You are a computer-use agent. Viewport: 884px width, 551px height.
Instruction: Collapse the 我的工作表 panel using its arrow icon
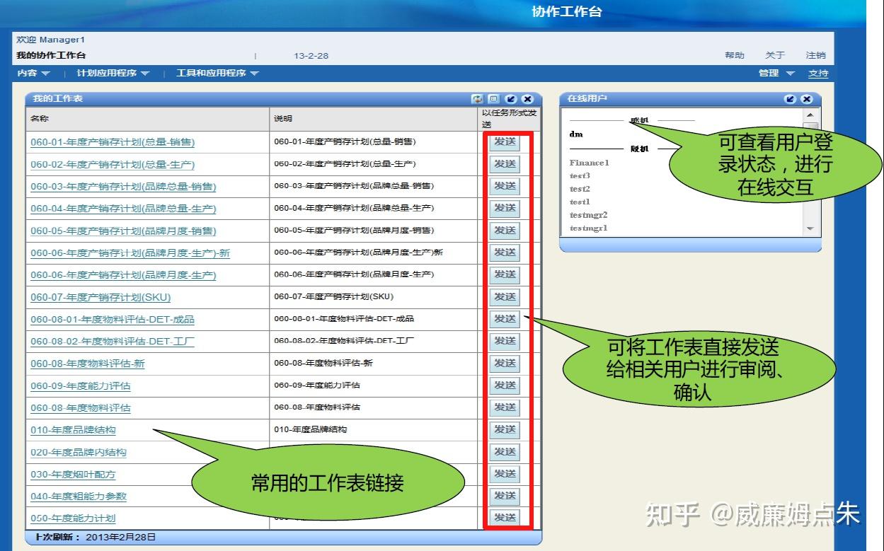click(x=511, y=98)
